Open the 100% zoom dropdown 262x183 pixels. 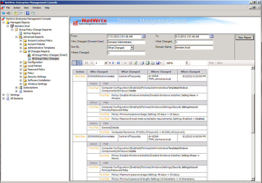(187, 63)
